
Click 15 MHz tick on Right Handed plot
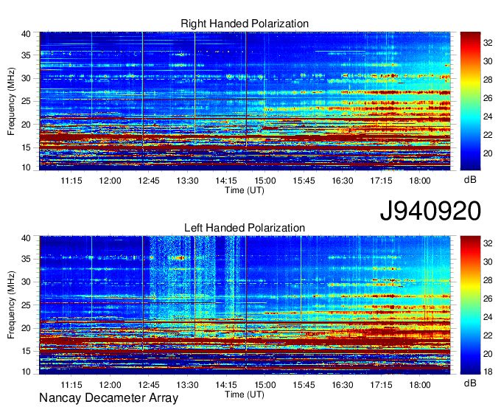(26, 147)
